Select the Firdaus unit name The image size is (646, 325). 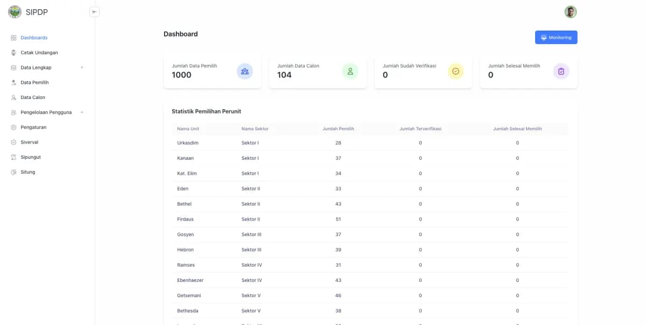185,220
